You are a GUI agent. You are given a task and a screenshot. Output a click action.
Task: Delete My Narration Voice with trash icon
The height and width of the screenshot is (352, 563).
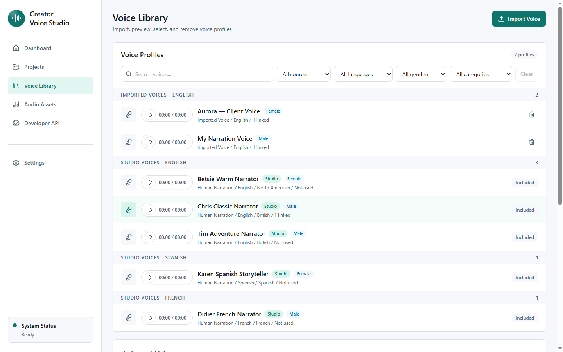click(532, 142)
